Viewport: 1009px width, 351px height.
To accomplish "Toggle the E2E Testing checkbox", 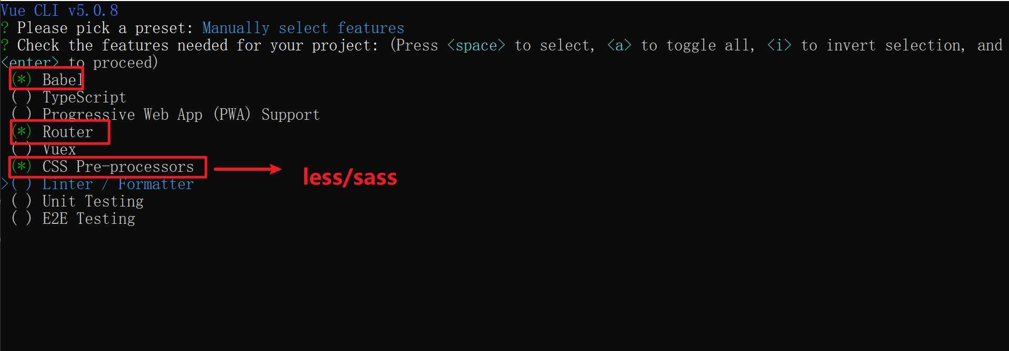I will (x=22, y=219).
